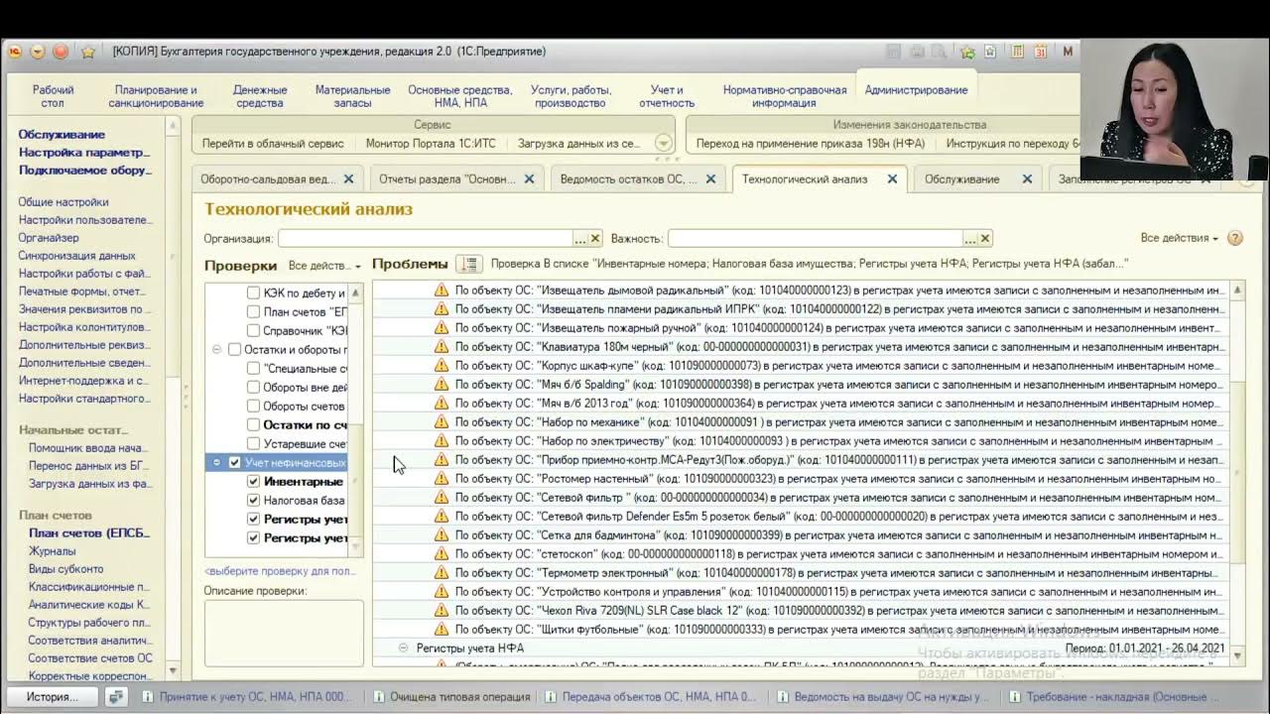
Task: Go back with the orange arrow button
Action: pos(39,52)
